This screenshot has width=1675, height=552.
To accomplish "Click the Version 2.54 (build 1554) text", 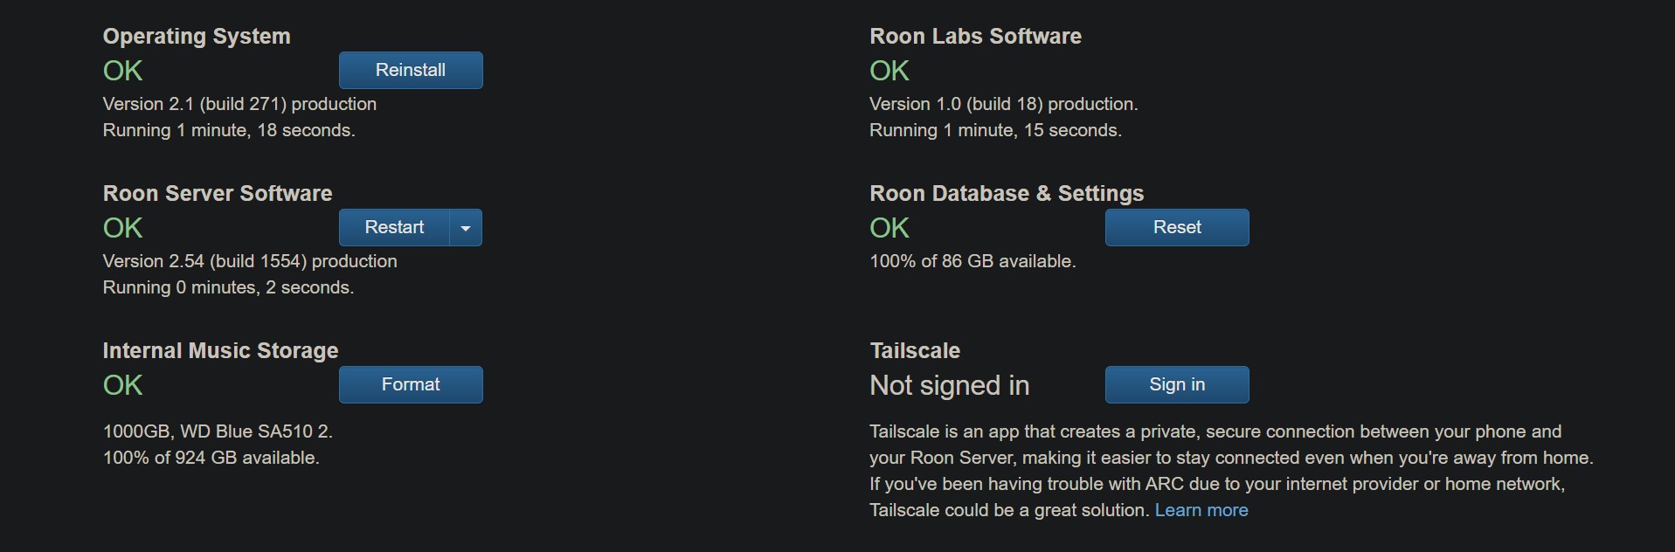I will click(x=250, y=262).
